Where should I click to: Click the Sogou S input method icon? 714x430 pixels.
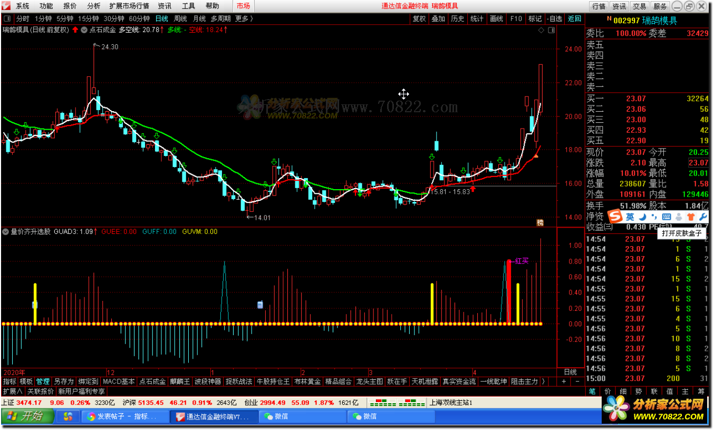(x=615, y=217)
